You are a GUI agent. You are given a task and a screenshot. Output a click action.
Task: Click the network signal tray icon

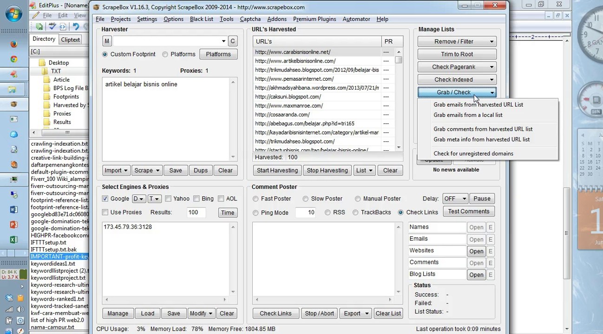coord(9,310)
